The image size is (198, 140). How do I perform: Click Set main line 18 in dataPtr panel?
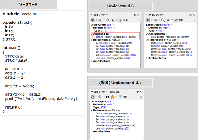pos(168,46)
